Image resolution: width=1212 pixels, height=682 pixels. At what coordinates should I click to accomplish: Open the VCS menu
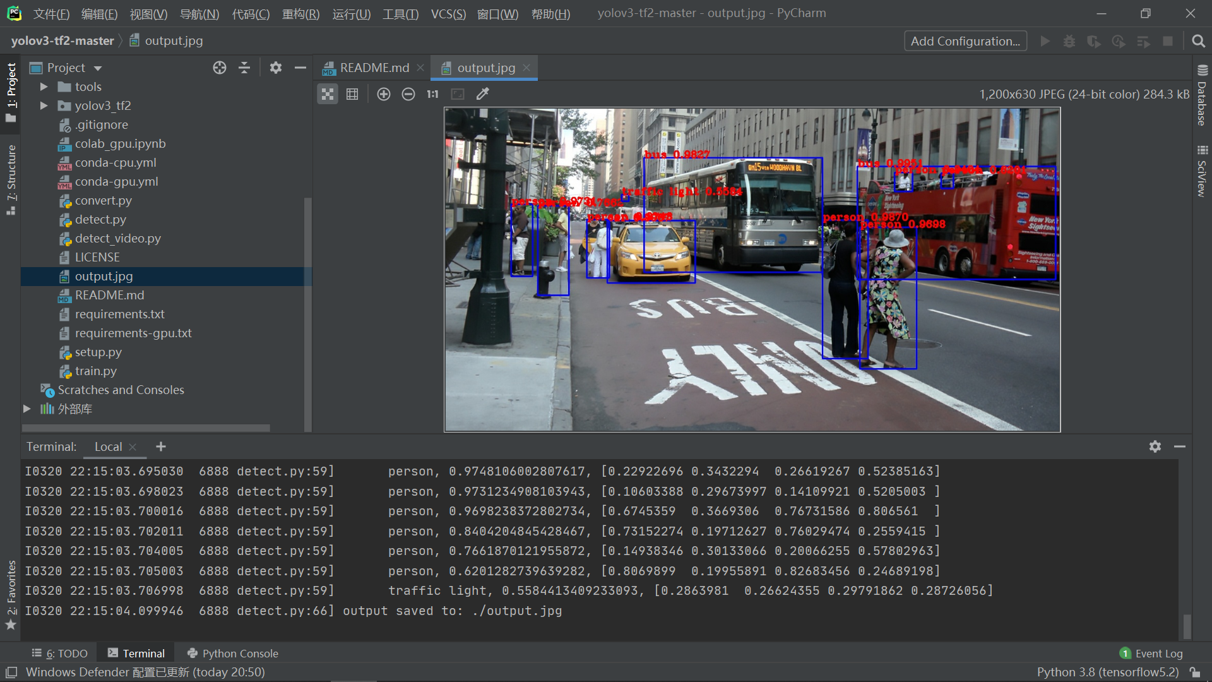pyautogui.click(x=448, y=13)
